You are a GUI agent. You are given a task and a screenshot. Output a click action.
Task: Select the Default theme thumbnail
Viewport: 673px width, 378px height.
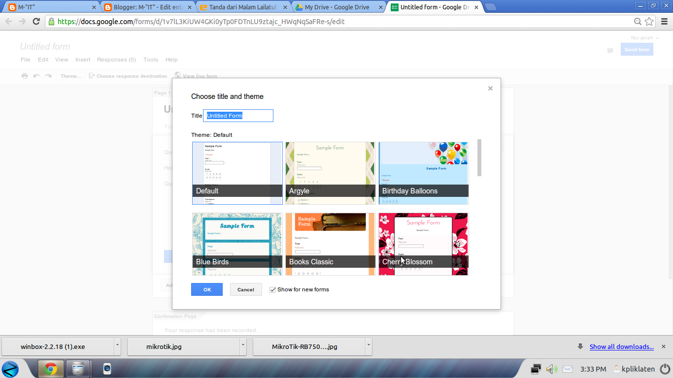(x=237, y=173)
